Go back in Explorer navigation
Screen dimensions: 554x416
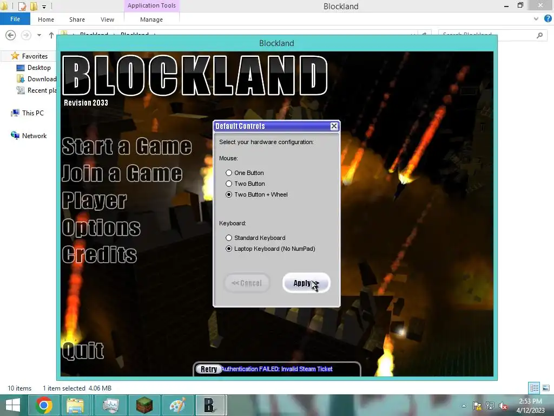(x=11, y=35)
